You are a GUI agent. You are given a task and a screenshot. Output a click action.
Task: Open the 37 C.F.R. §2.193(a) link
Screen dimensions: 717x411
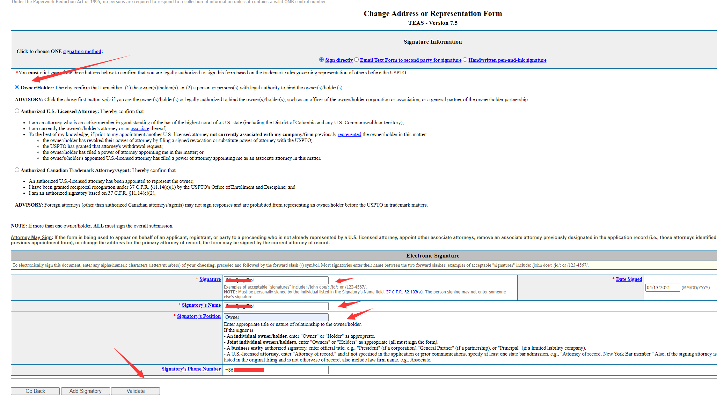tap(404, 292)
